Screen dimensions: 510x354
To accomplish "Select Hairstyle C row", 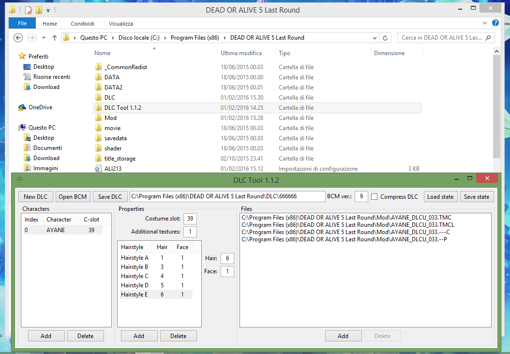I will pos(156,276).
